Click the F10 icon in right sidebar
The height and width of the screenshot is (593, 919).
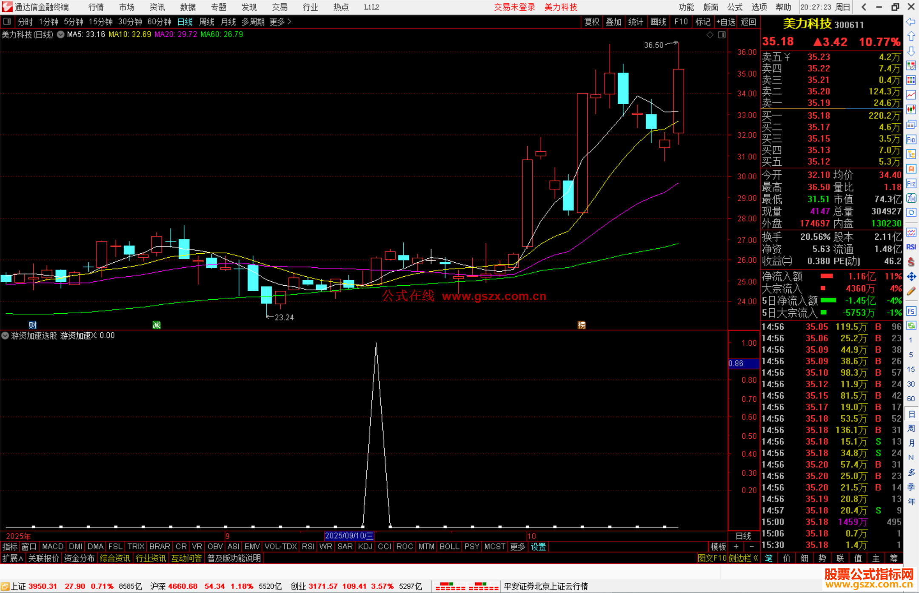click(911, 140)
